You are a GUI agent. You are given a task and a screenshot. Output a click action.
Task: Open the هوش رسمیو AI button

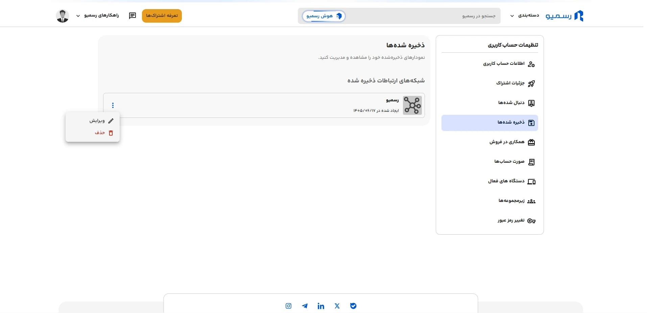[323, 16]
